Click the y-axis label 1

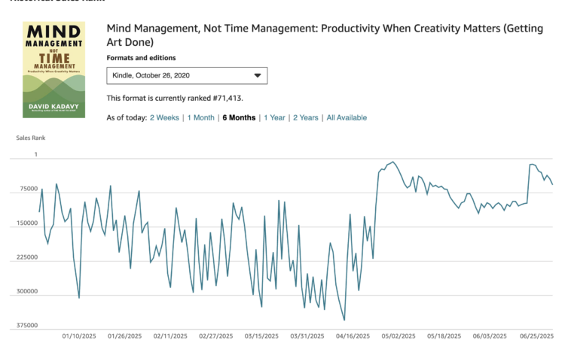point(35,154)
